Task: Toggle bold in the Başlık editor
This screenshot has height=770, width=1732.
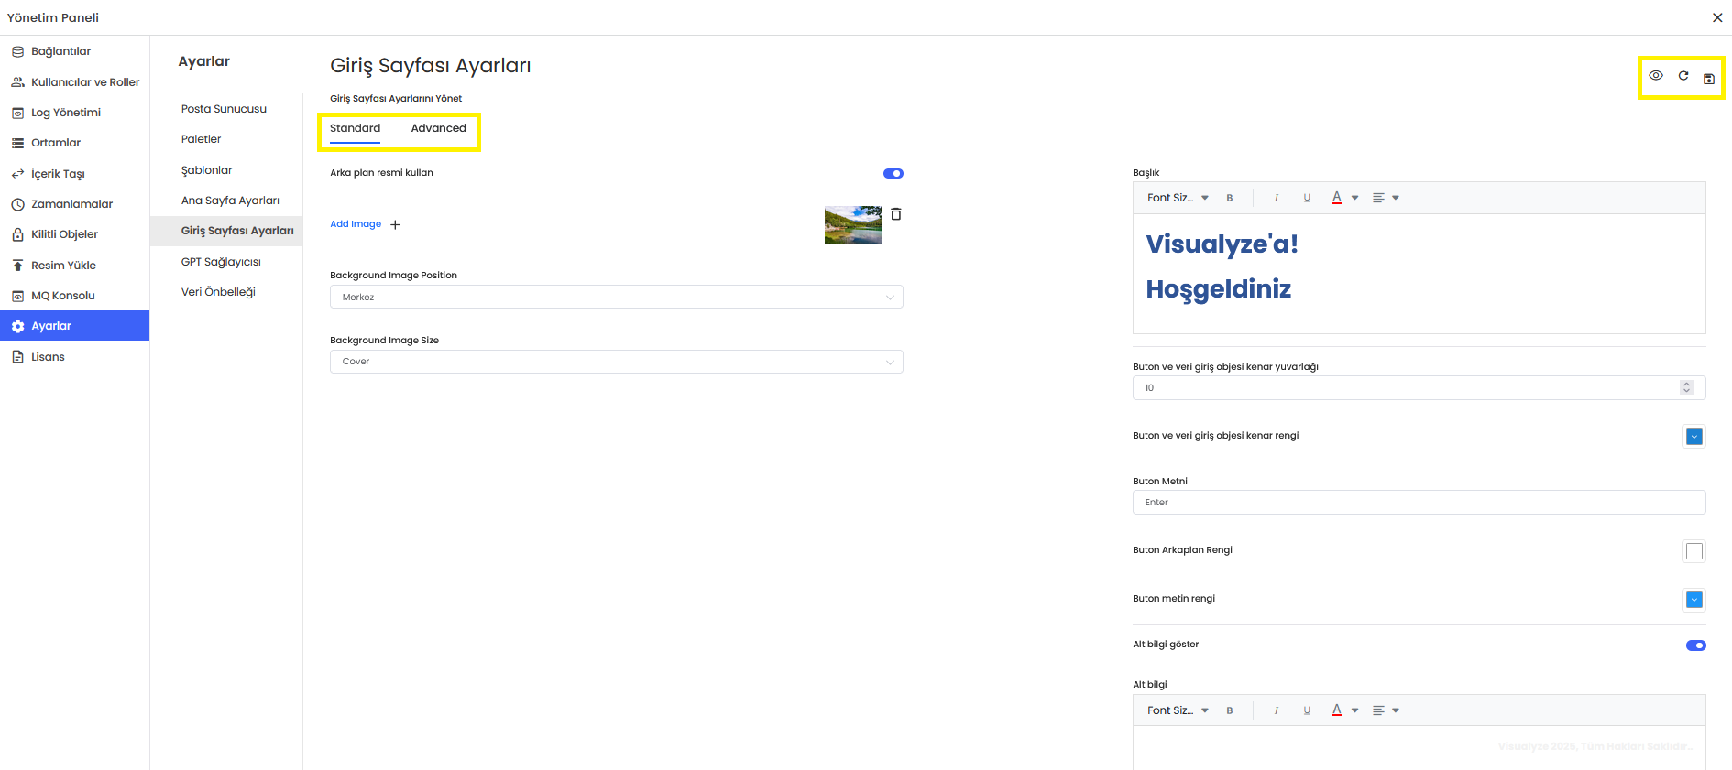Action: pyautogui.click(x=1230, y=198)
